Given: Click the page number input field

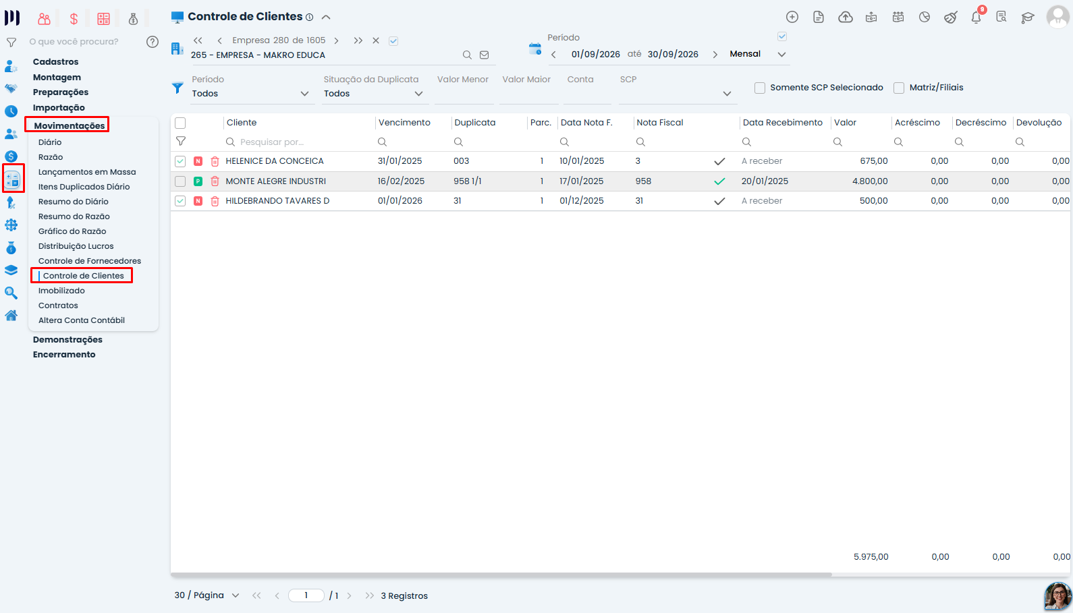Looking at the screenshot, I should 306,595.
